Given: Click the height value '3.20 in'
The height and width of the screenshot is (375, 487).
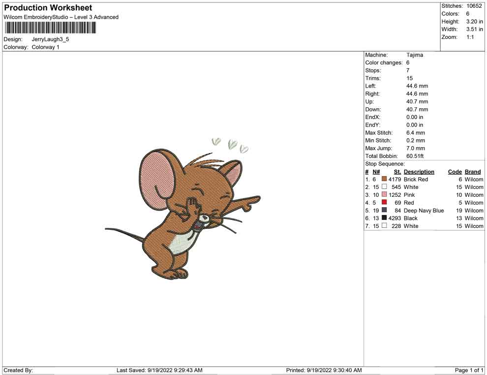Looking at the screenshot, I should point(475,22).
